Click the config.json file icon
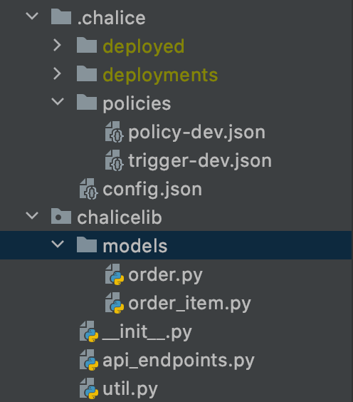The width and height of the screenshot is (353, 402). (89, 189)
